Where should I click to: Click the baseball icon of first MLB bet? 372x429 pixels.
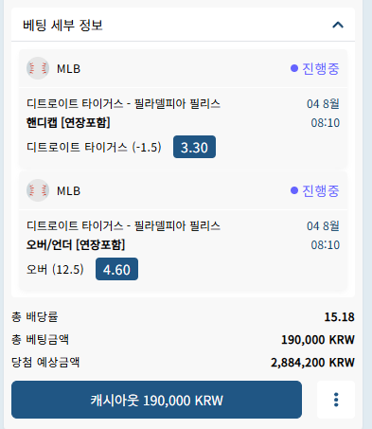[38, 68]
